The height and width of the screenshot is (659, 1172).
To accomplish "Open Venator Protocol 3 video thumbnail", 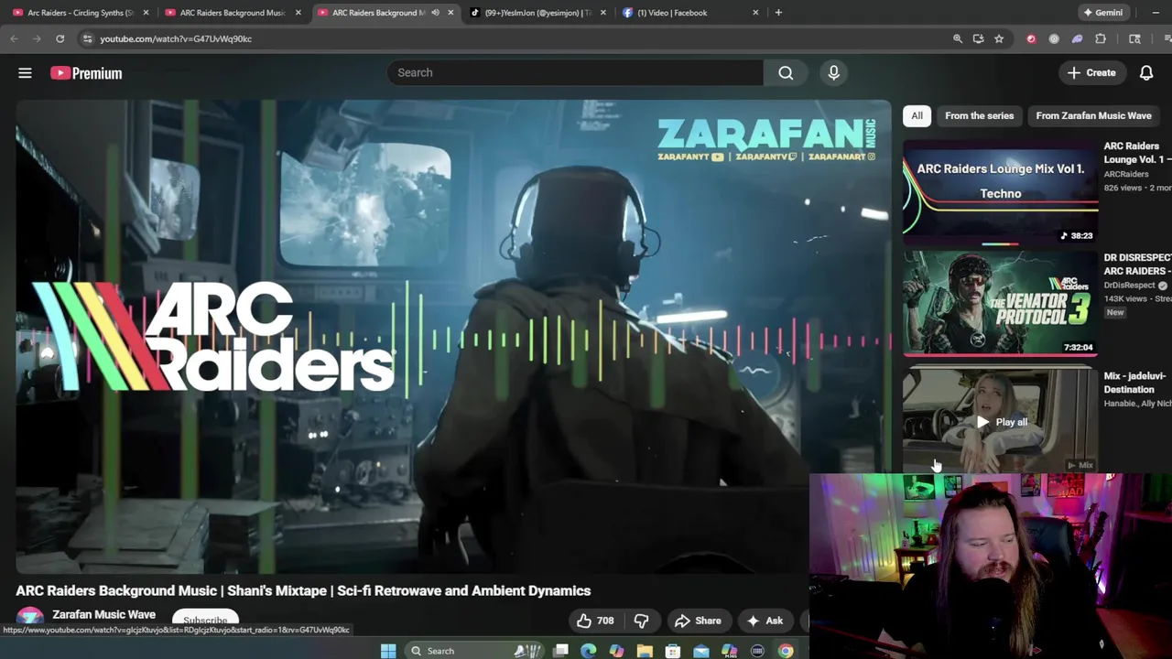I will [1000, 303].
